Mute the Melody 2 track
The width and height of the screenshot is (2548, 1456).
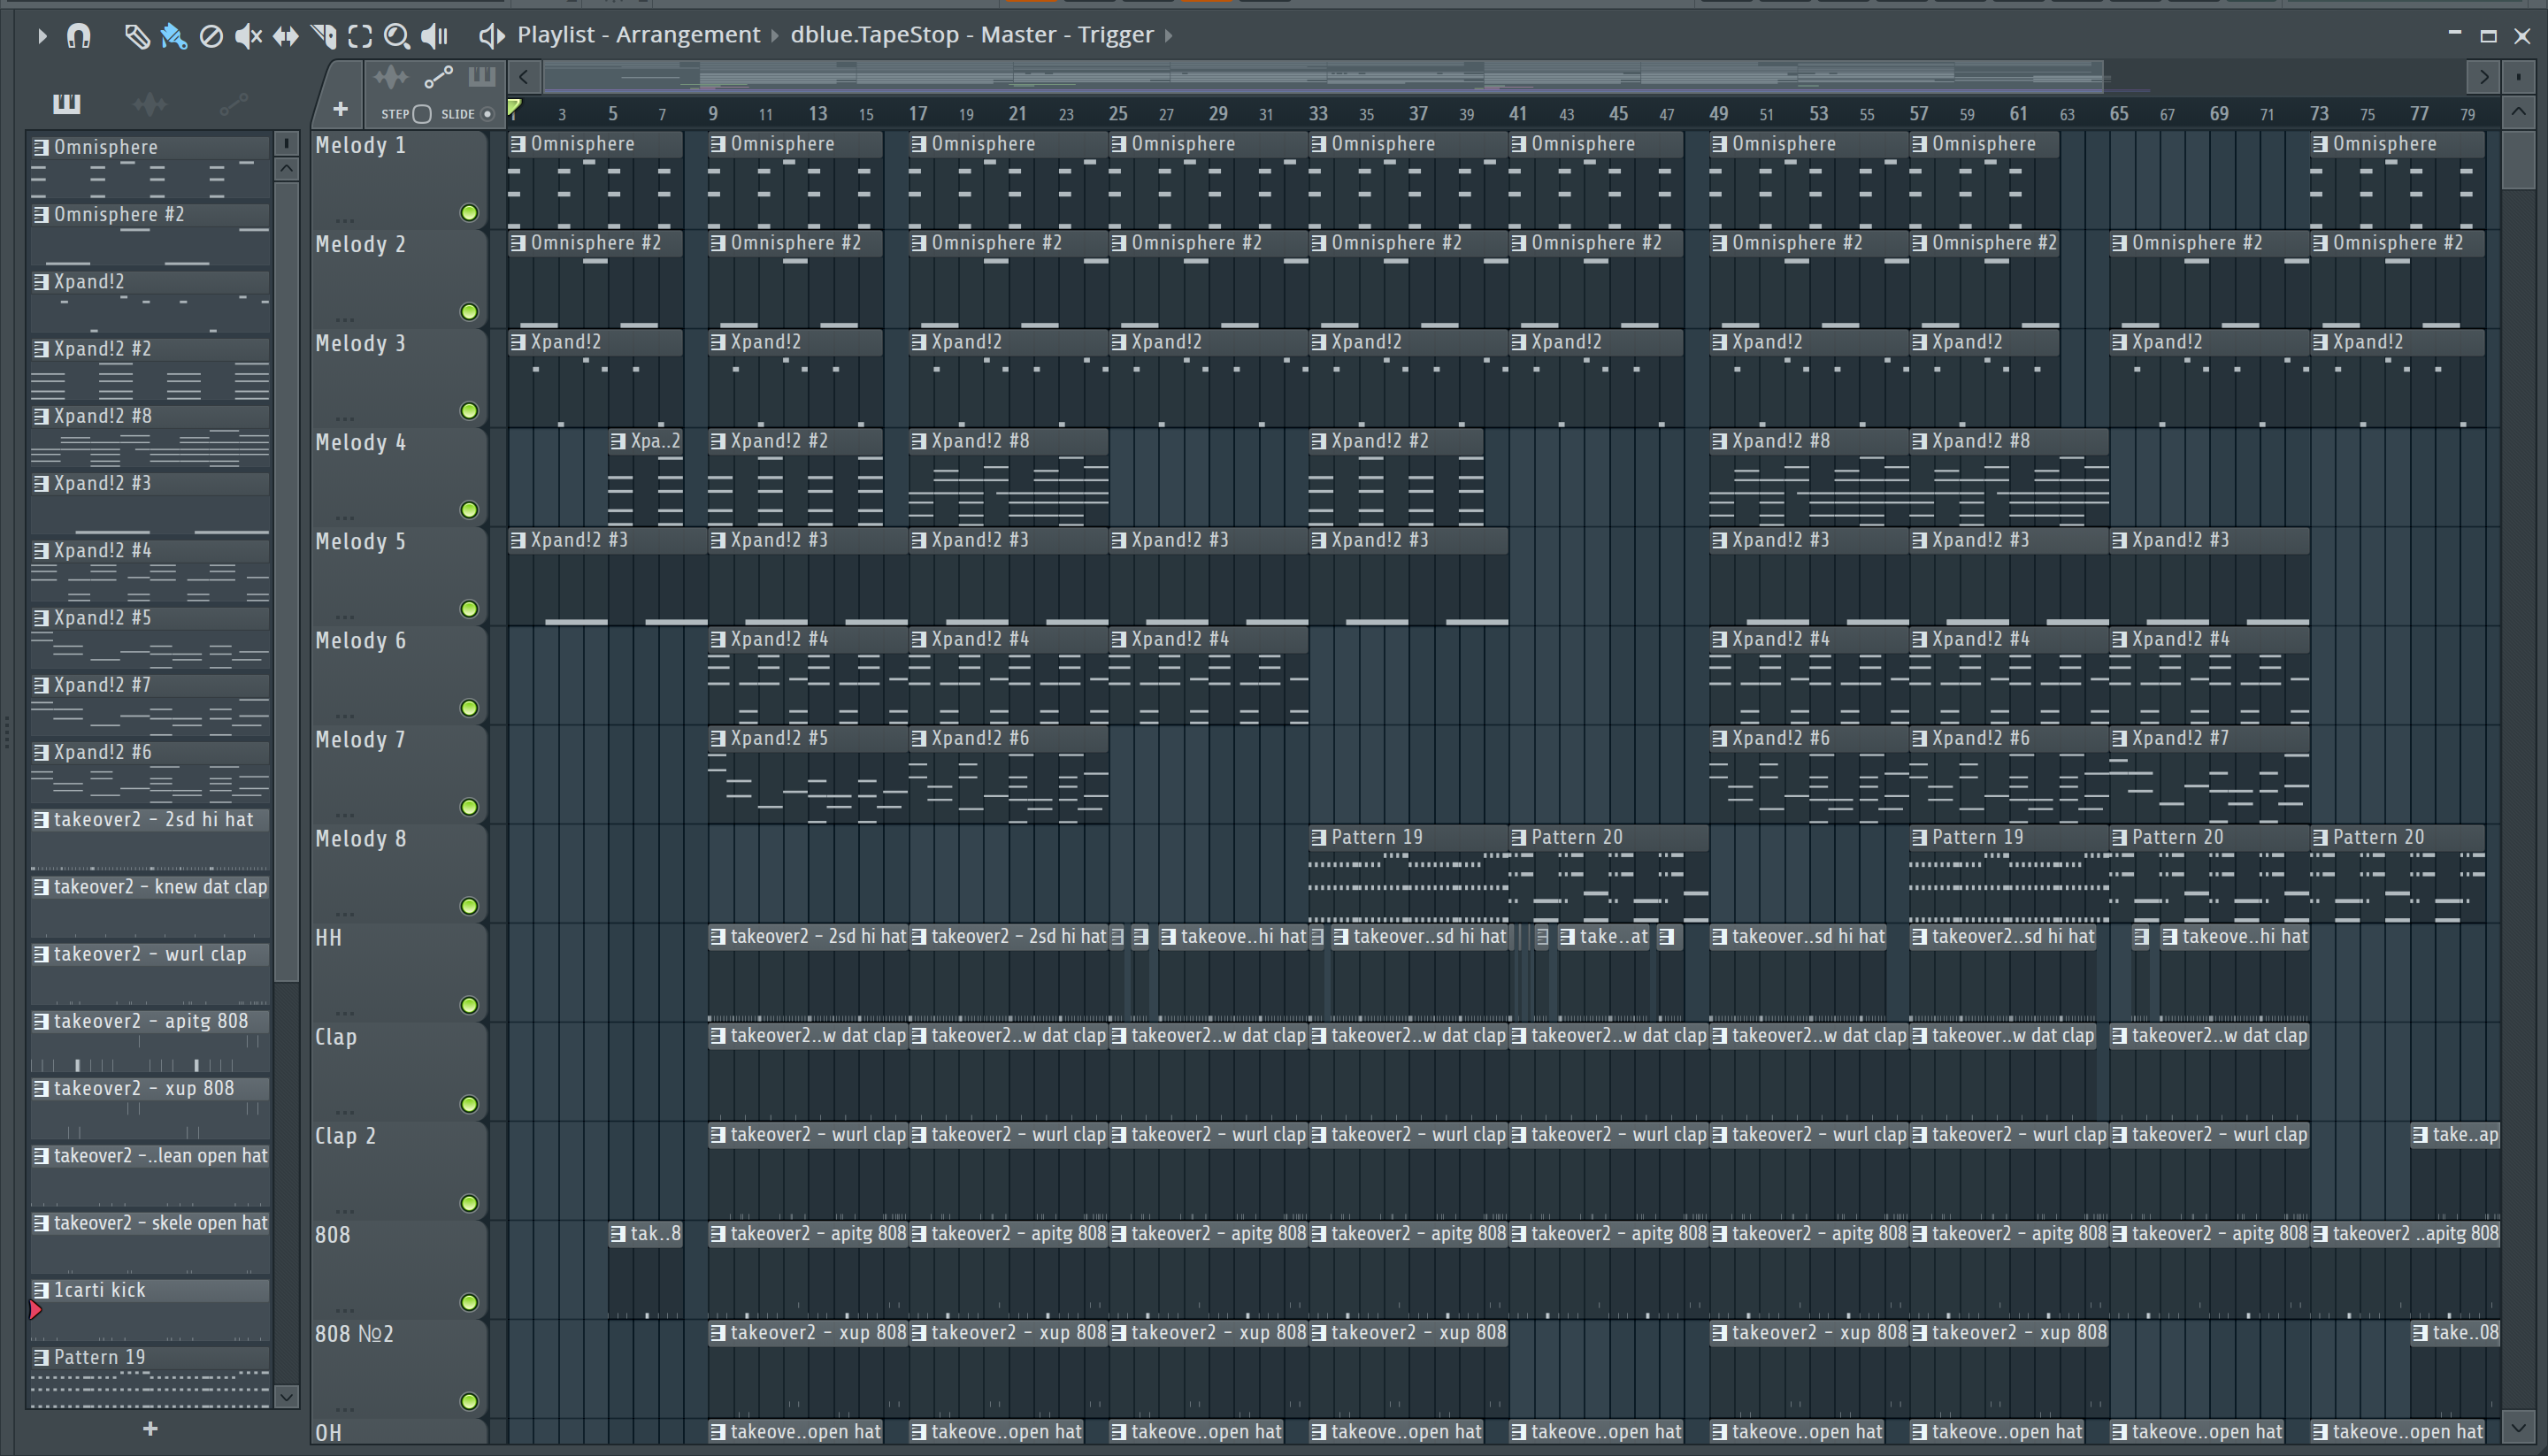(x=469, y=312)
